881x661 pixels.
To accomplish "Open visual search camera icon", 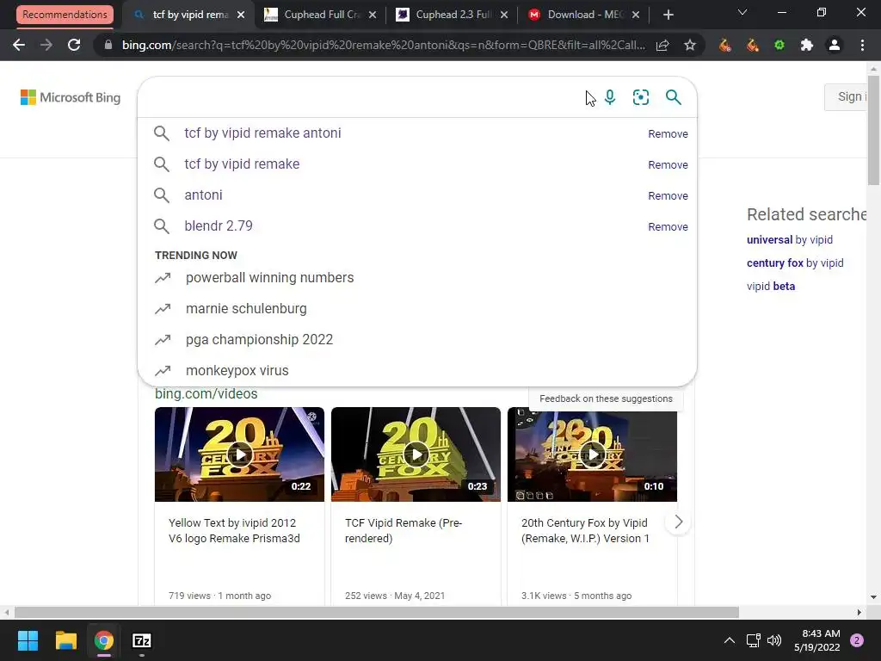I will [x=640, y=97].
